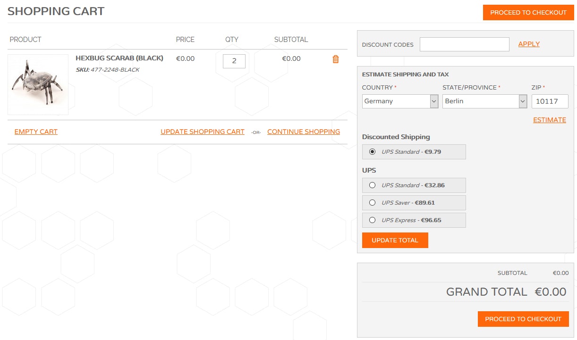Click the discount codes input field

click(464, 44)
